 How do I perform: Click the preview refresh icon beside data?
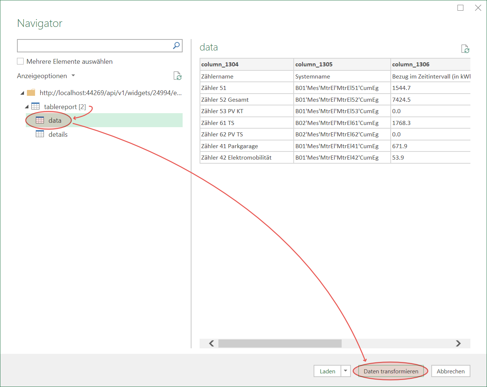point(465,49)
